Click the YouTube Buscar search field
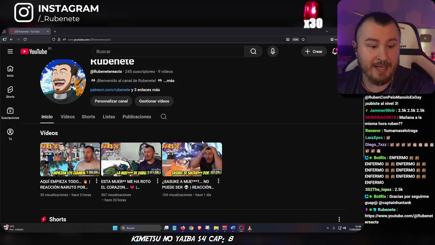Image resolution: width=435 pixels, height=245 pixels. coord(168,51)
